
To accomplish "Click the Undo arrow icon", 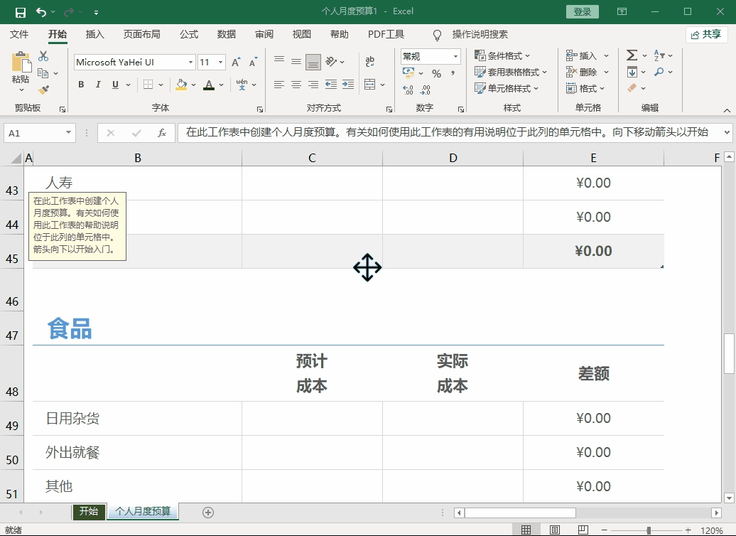I will pyautogui.click(x=41, y=12).
